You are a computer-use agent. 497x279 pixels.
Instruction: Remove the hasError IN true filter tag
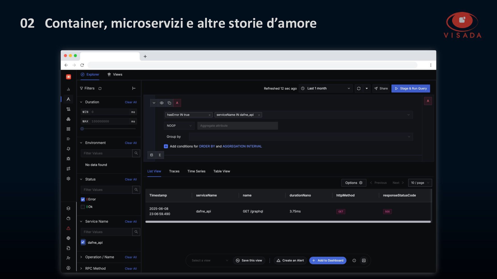click(x=209, y=115)
